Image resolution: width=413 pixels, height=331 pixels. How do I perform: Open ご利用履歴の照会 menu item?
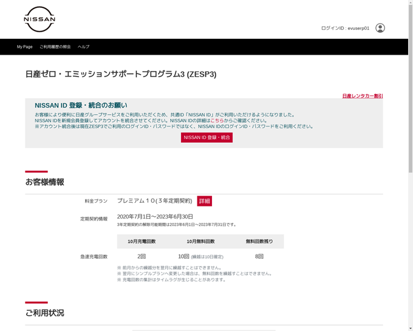coord(55,47)
